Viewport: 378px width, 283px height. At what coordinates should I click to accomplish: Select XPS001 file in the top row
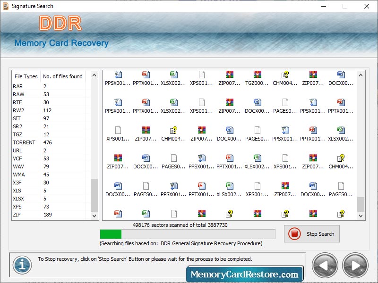click(201, 78)
